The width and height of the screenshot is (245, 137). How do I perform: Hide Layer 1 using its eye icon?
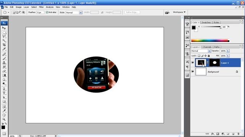[193, 62]
